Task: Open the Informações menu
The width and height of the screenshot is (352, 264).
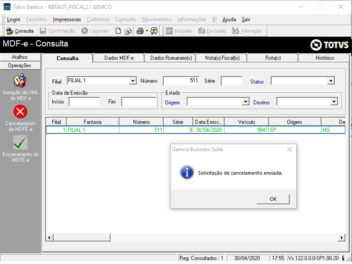Action: click(192, 20)
